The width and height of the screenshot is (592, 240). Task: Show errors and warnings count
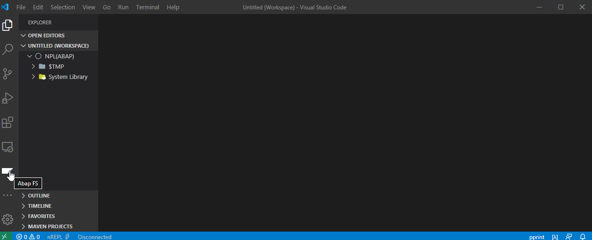point(28,237)
